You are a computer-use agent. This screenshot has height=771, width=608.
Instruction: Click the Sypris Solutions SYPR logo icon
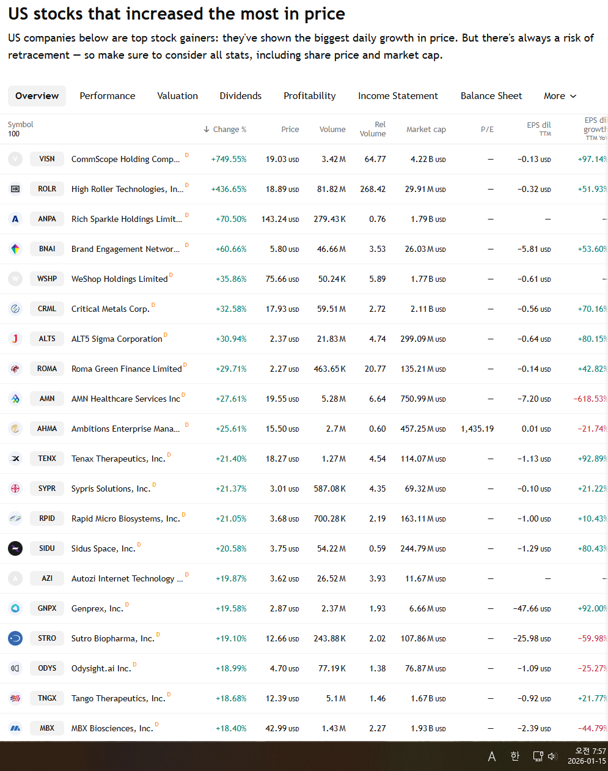pyautogui.click(x=15, y=489)
